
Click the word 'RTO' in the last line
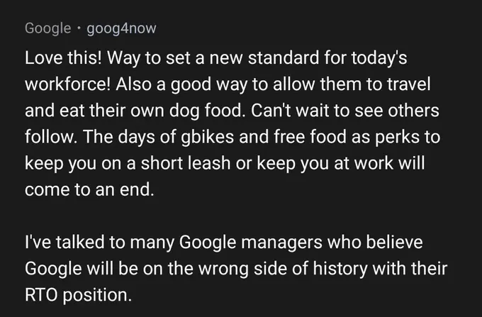(x=41, y=295)
